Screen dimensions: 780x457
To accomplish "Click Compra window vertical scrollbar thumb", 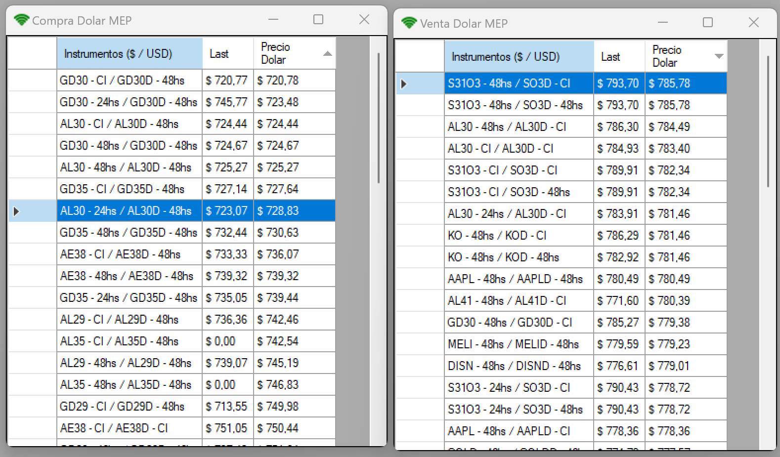I will (x=379, y=118).
